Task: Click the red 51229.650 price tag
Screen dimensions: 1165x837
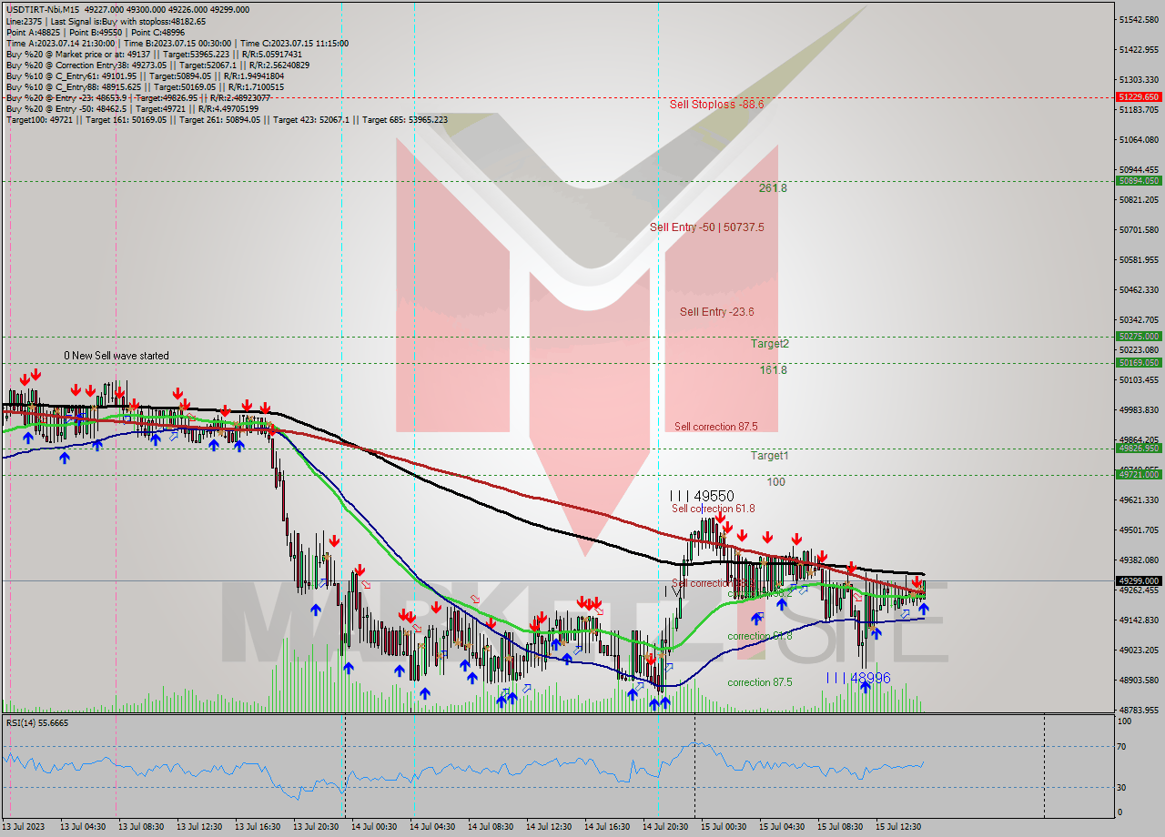Action: [1139, 96]
